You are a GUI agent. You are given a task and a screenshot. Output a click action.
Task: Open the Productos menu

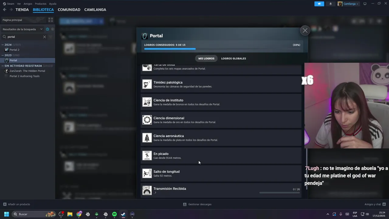point(41,4)
